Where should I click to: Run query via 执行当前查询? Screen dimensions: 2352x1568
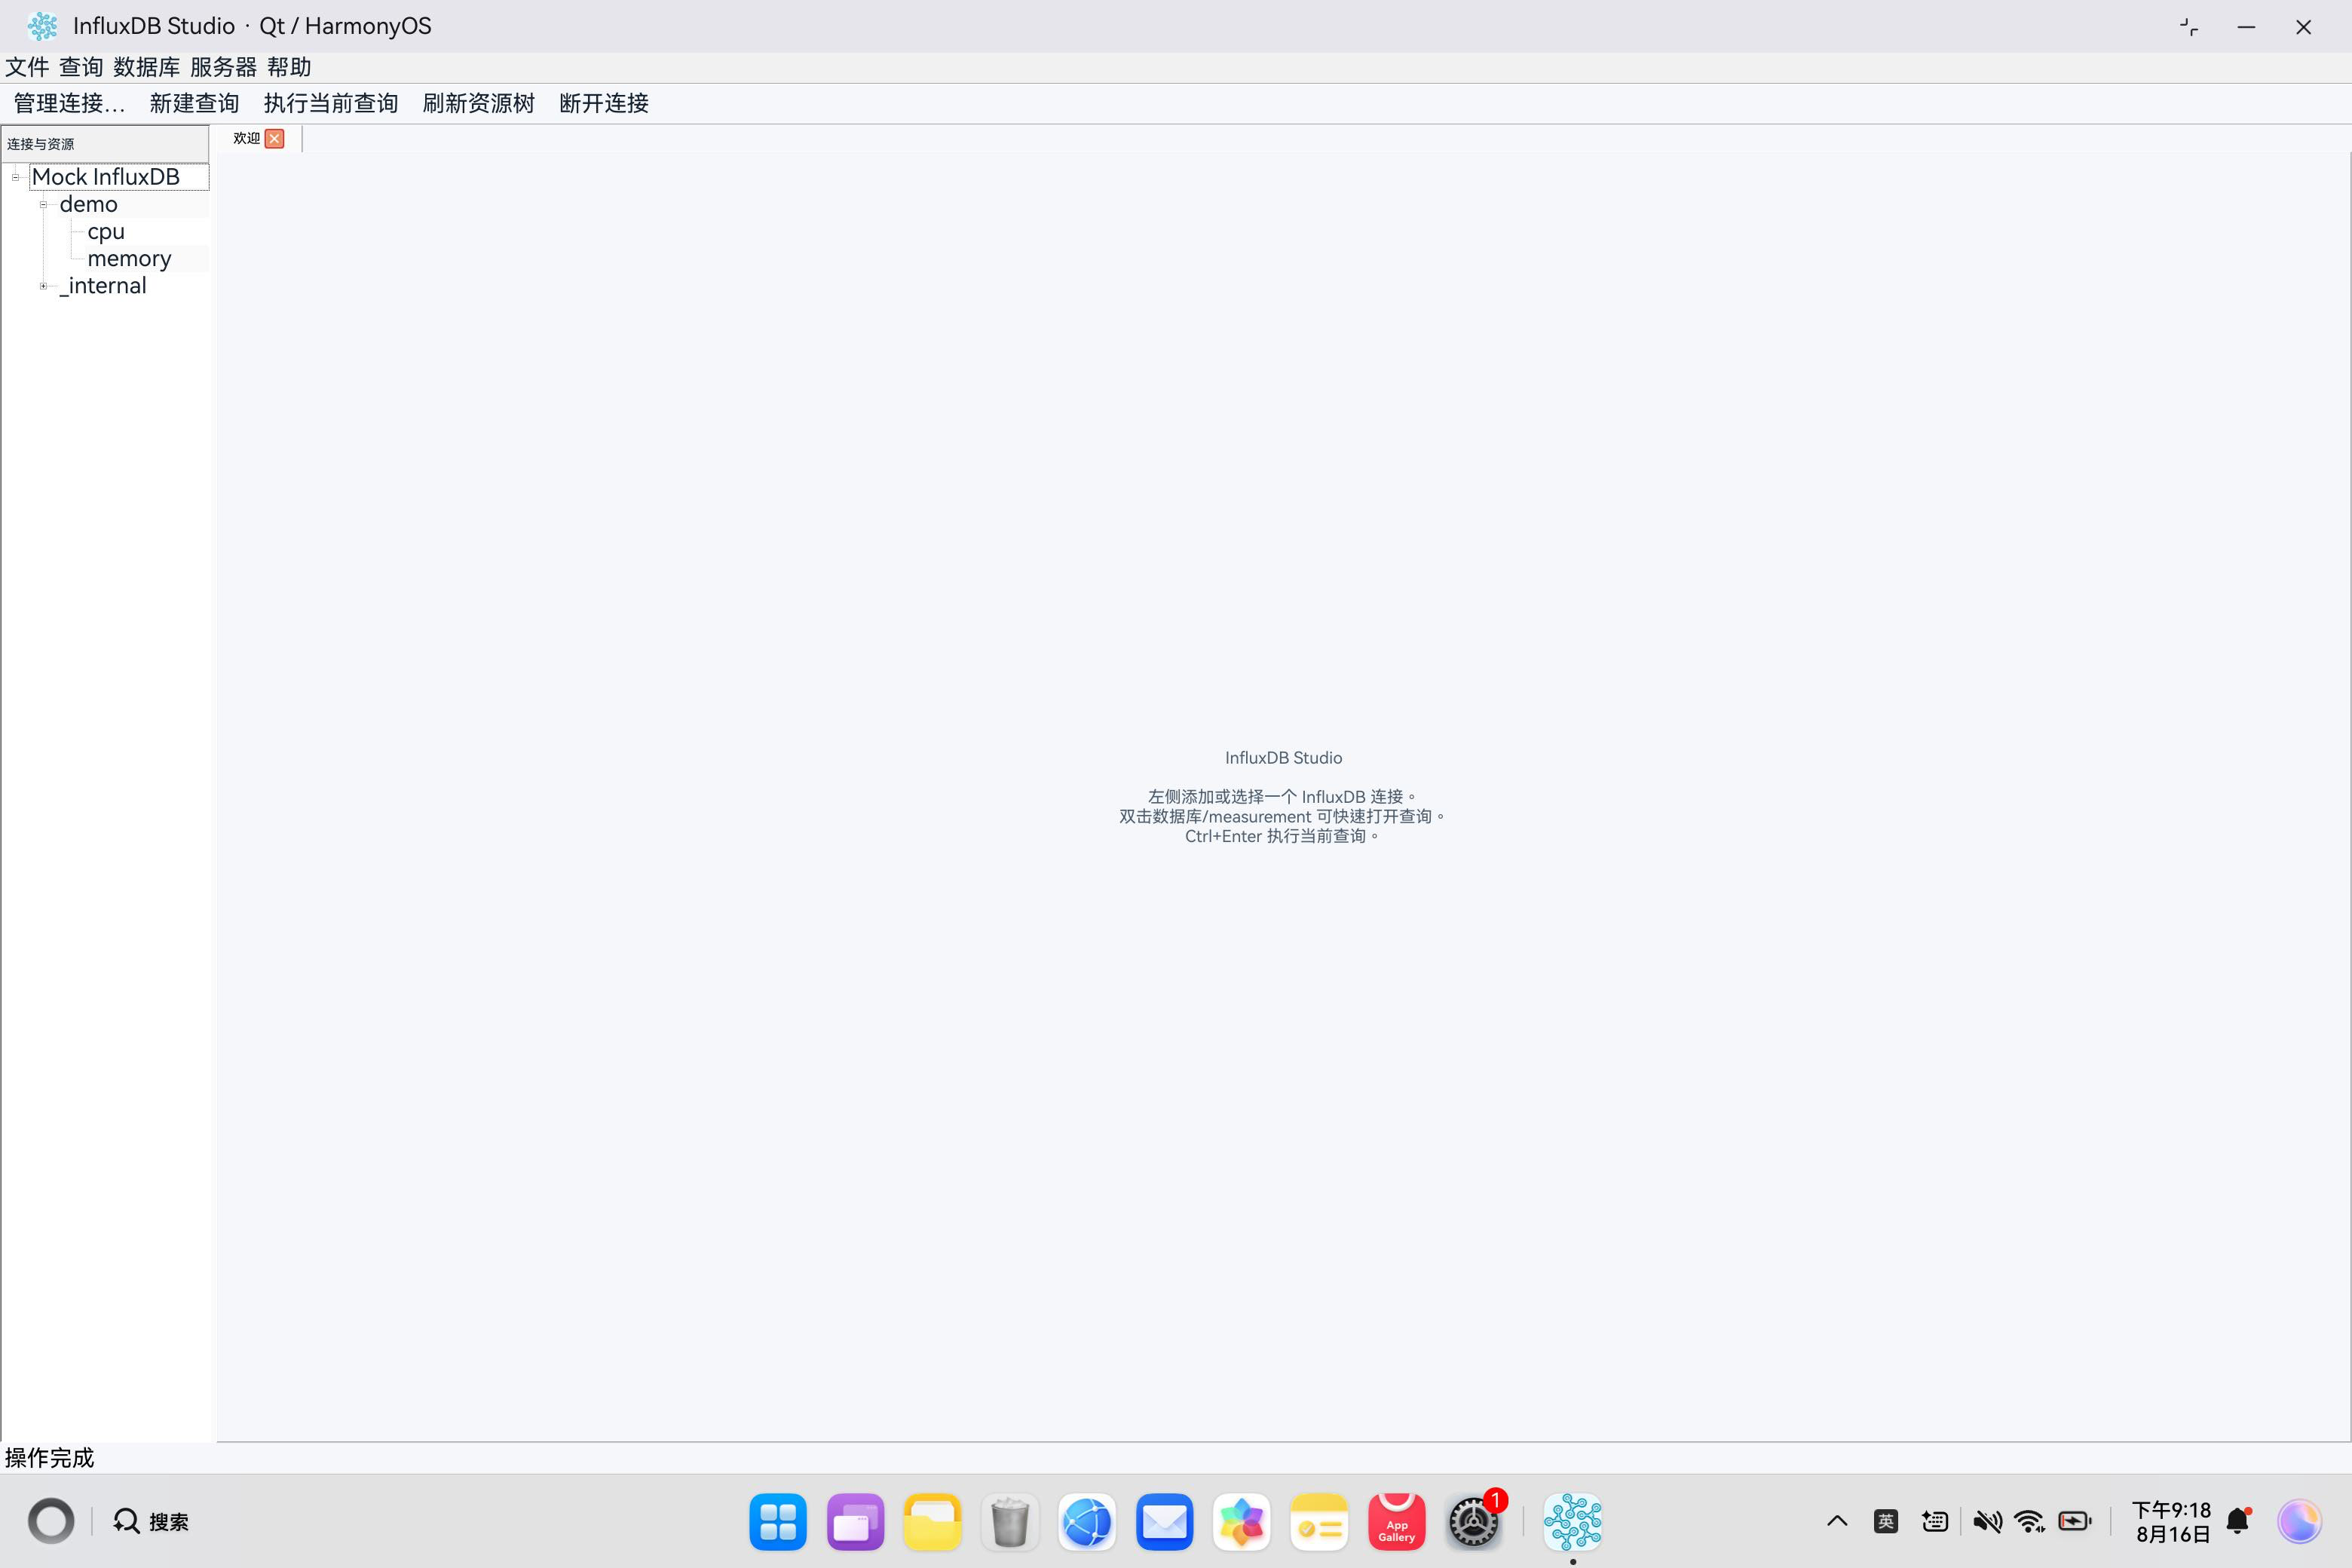[330, 103]
